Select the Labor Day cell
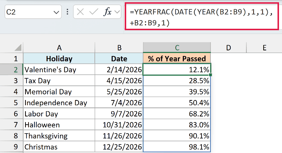282x153 pixels. [x=59, y=114]
